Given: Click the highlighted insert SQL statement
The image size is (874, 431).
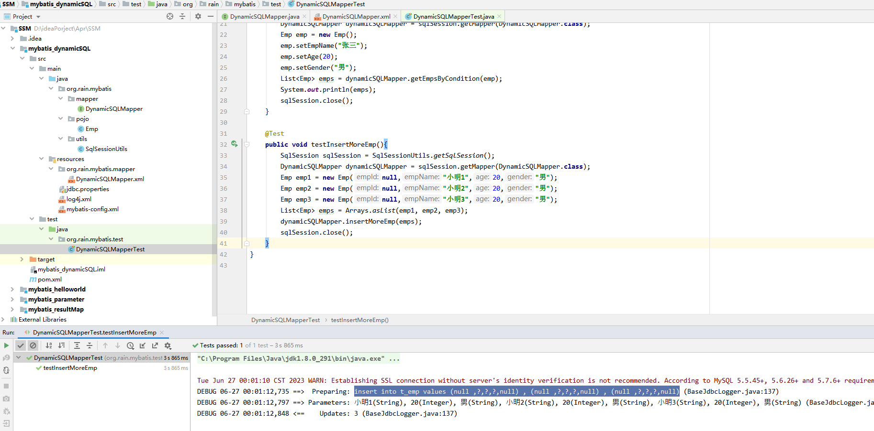Looking at the screenshot, I should 516,391.
